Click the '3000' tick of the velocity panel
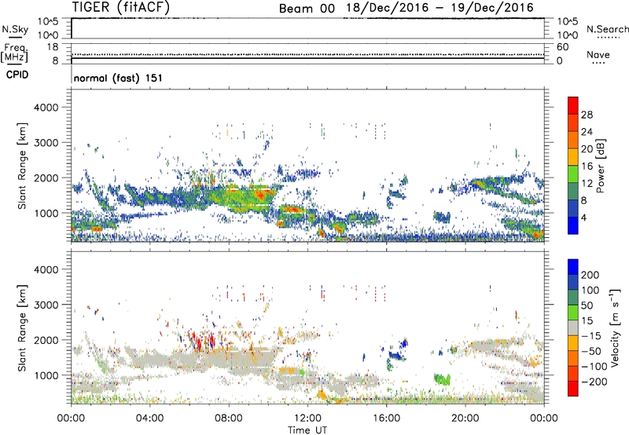The height and width of the screenshot is (435, 629). 46,305
